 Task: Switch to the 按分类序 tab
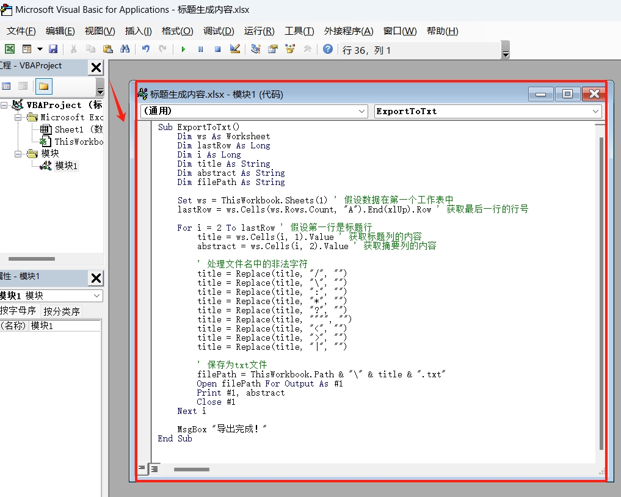pos(62,311)
